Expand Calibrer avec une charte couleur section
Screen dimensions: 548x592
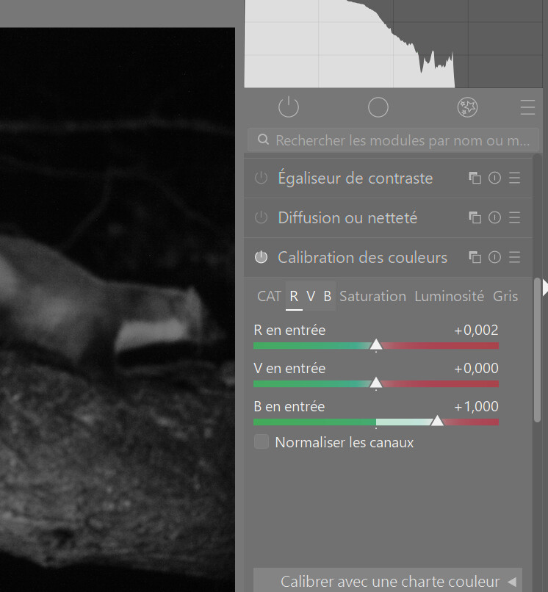click(388, 581)
